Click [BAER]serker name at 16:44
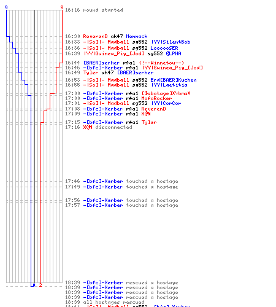The image size is (276, 307). (101, 63)
